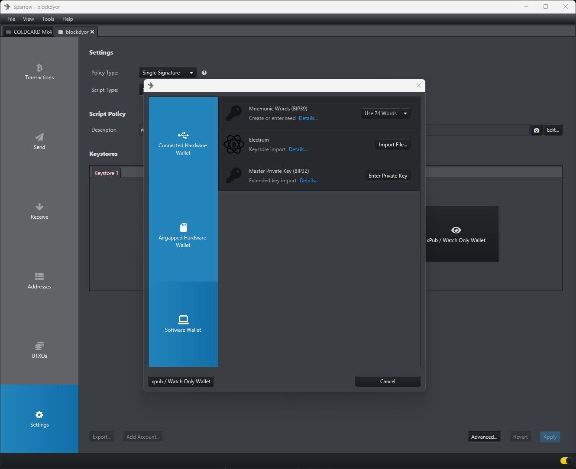The height and width of the screenshot is (469, 576).
Task: Open Details link for Master Private Key
Action: click(x=309, y=181)
